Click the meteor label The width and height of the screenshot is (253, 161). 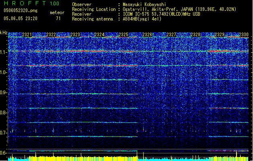pos(57,12)
